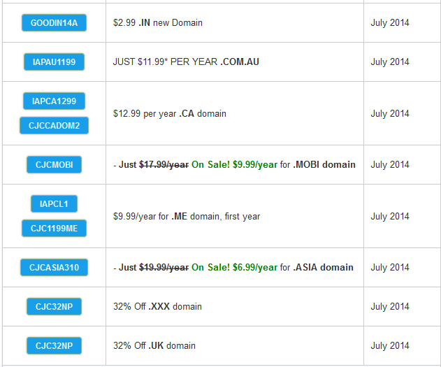Click the green On Sale $6.99/year text
The image size is (441, 367).
click(234, 267)
